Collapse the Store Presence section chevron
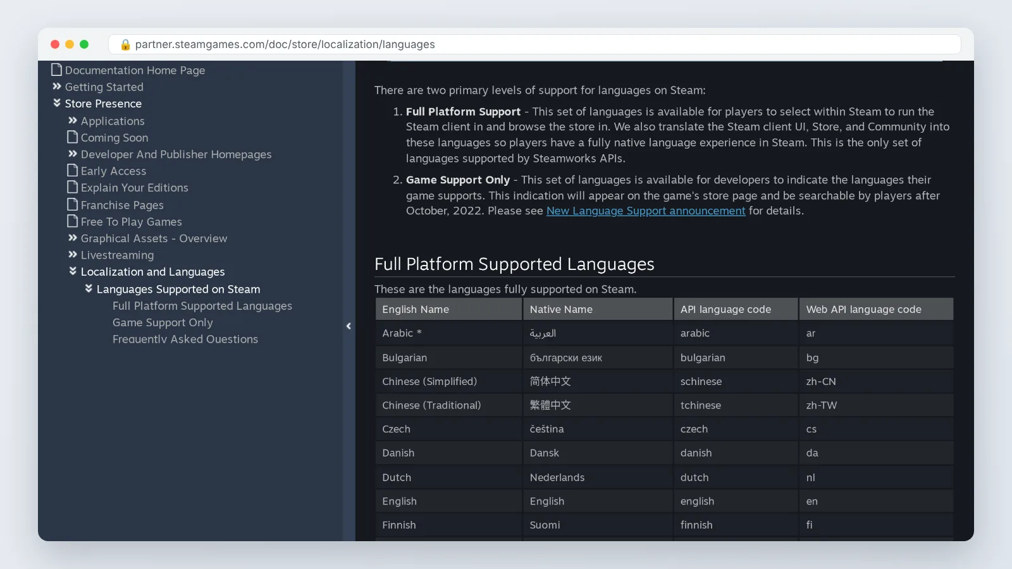The image size is (1012, 569). tap(56, 103)
